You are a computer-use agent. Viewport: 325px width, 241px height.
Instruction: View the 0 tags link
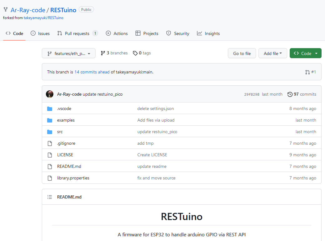142,53
